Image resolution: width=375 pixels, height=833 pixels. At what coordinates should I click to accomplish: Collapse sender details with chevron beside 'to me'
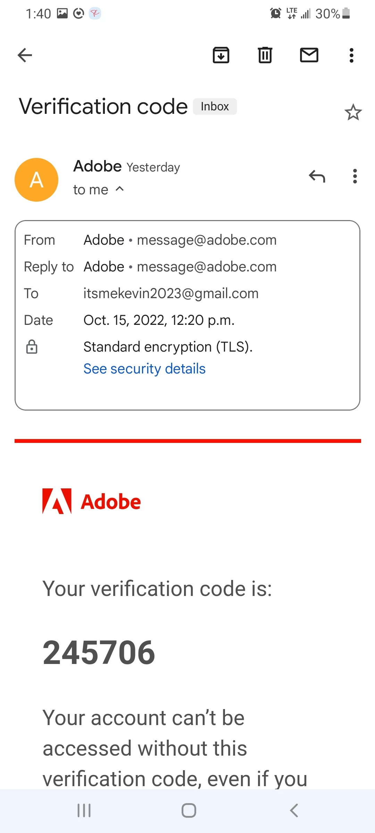pos(120,189)
